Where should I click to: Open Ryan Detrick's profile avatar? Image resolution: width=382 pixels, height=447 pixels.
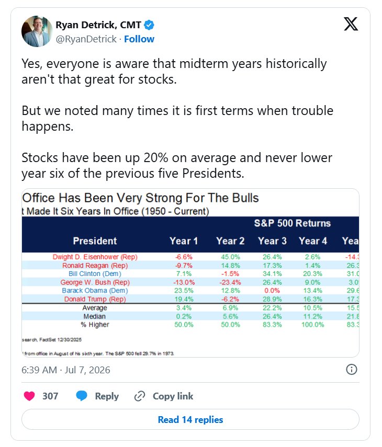[x=37, y=31]
